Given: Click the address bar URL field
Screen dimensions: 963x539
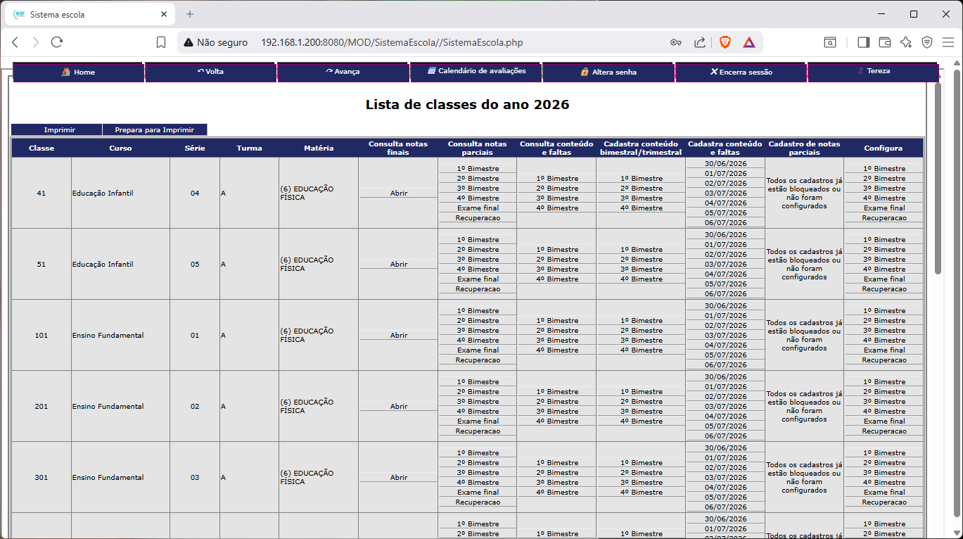Looking at the screenshot, I should [x=392, y=42].
